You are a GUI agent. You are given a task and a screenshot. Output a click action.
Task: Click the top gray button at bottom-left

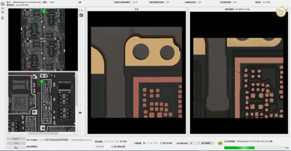[x=16, y=139]
